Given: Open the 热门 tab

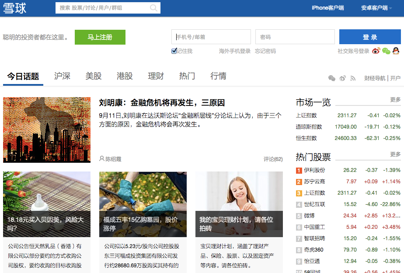Looking at the screenshot, I should click(x=187, y=76).
